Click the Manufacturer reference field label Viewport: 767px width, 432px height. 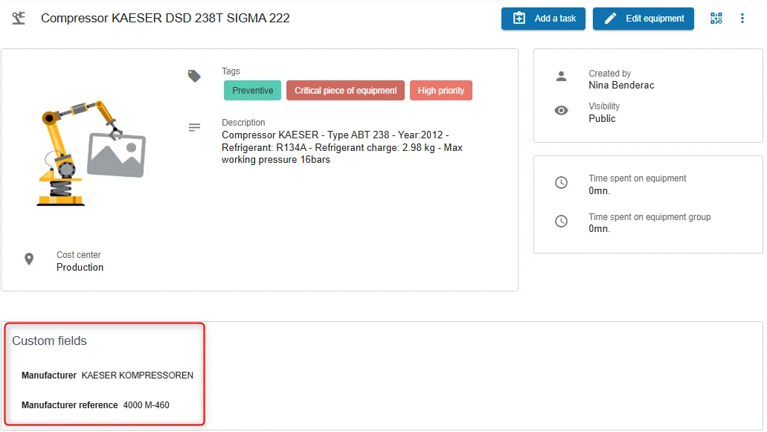[69, 405]
